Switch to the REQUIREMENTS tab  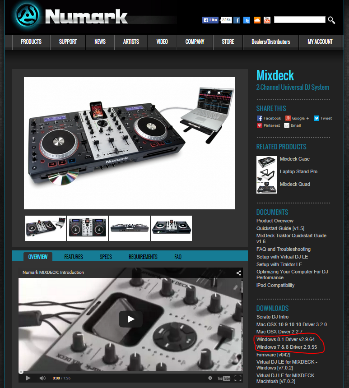pos(143,257)
